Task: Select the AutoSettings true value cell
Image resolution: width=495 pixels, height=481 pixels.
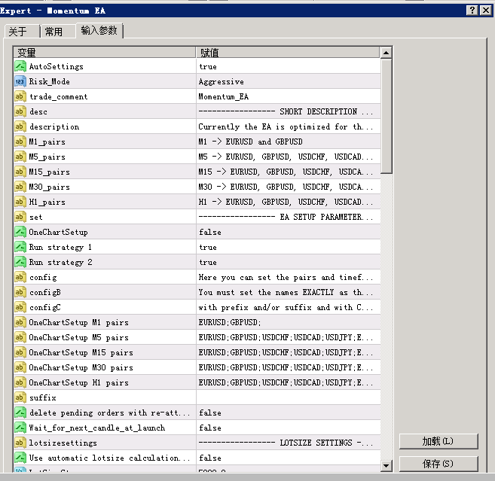Action: point(289,66)
